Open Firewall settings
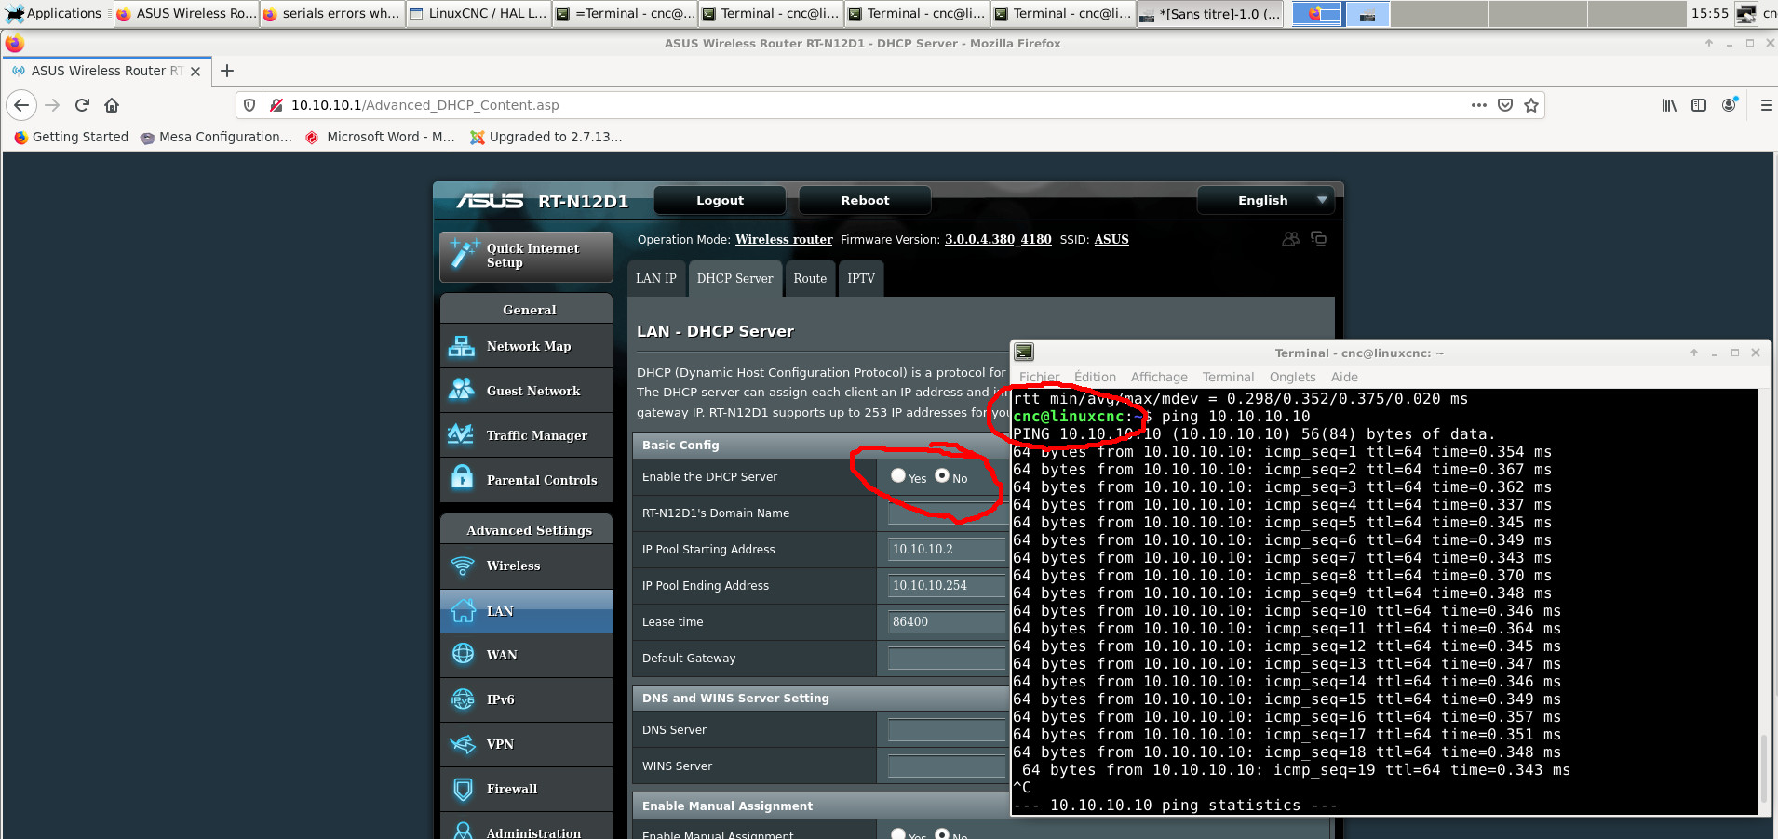The width and height of the screenshot is (1778, 839). click(x=526, y=789)
